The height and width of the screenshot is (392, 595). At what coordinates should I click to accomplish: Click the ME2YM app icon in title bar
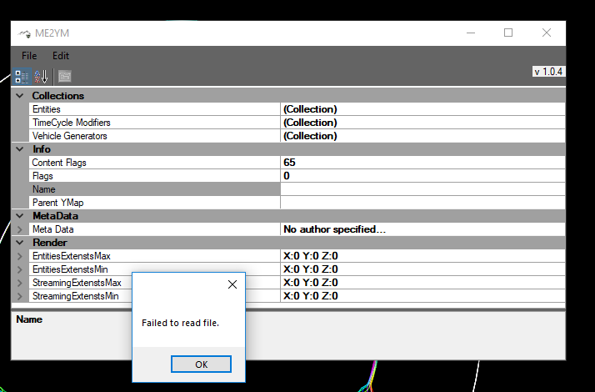click(23, 33)
